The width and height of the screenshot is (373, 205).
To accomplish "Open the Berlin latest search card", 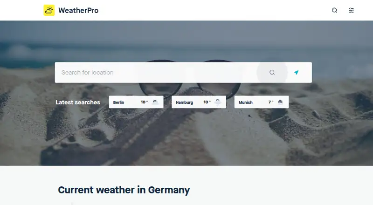I will click(x=136, y=102).
